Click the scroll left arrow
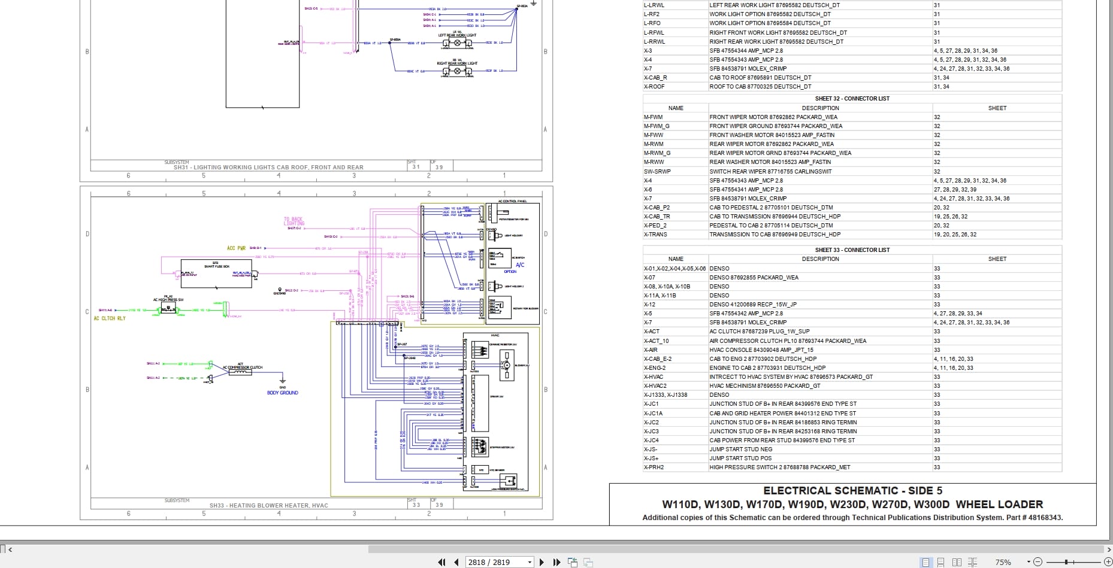The image size is (1113, 568). click(x=10, y=549)
